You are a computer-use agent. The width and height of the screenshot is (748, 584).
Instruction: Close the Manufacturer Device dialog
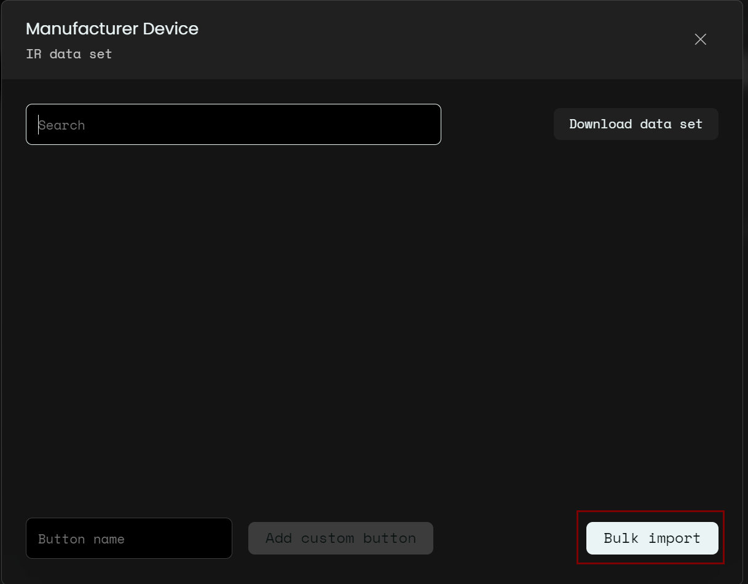[x=700, y=39]
